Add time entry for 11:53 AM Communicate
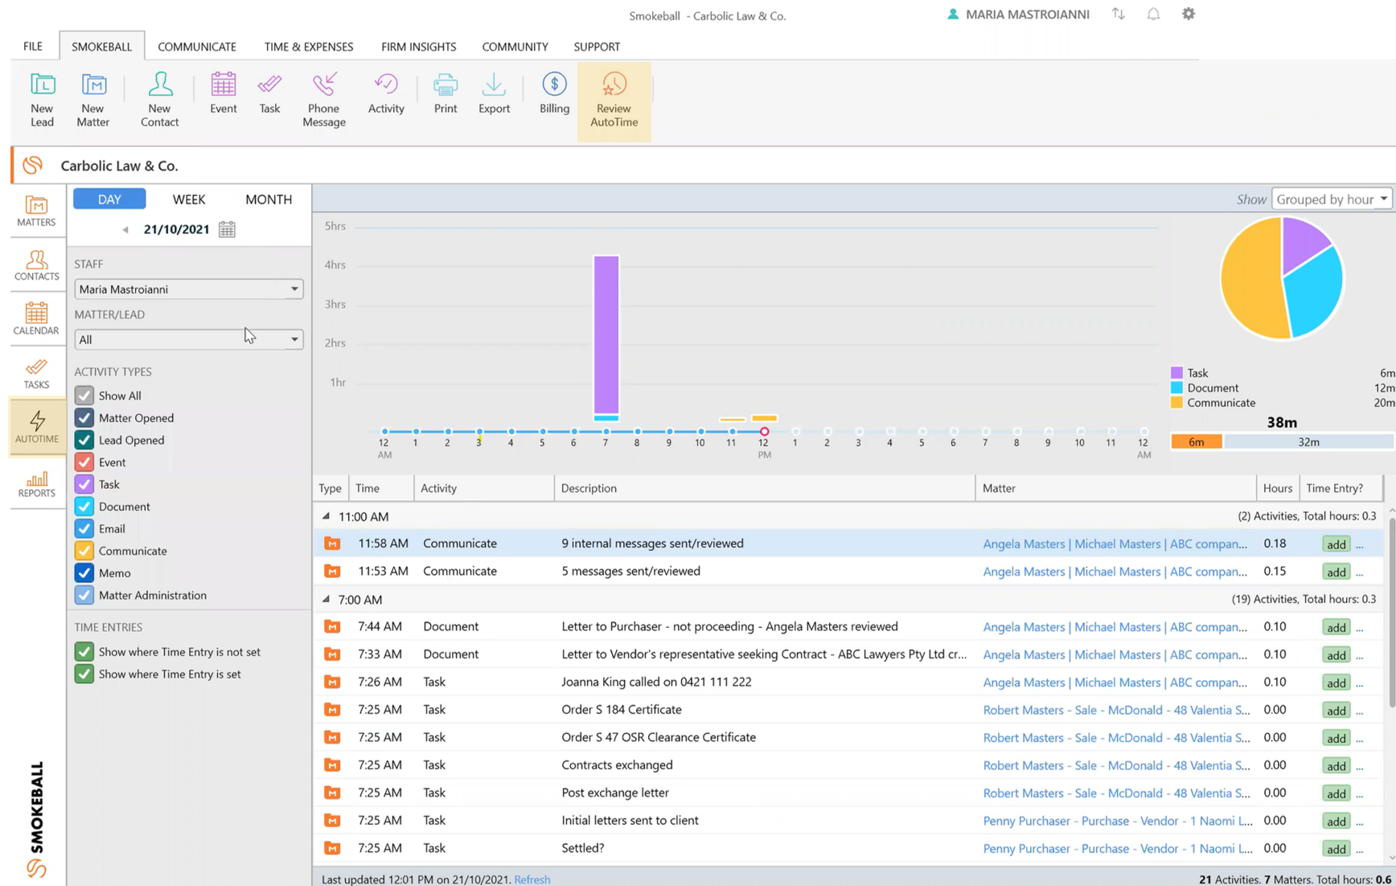This screenshot has width=1396, height=886. pos(1336,572)
